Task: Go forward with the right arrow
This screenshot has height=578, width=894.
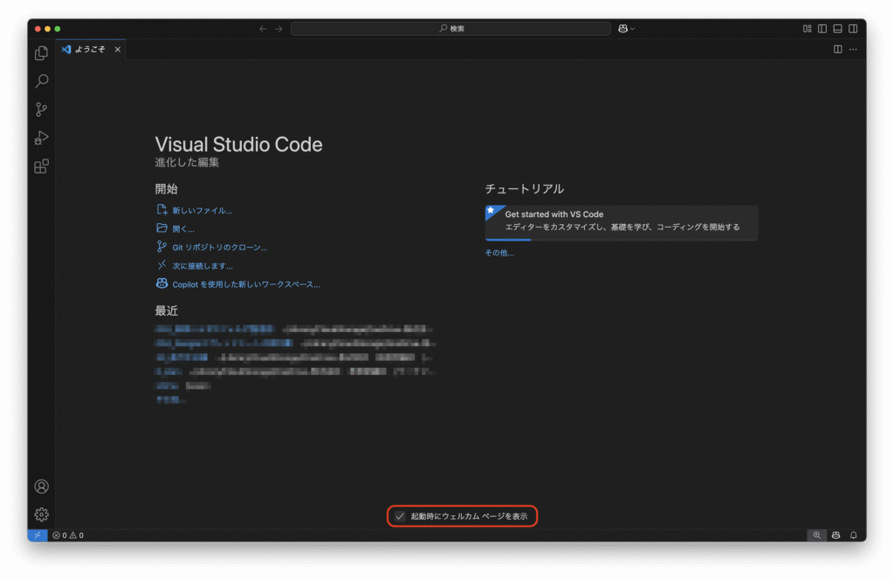Action: point(279,29)
